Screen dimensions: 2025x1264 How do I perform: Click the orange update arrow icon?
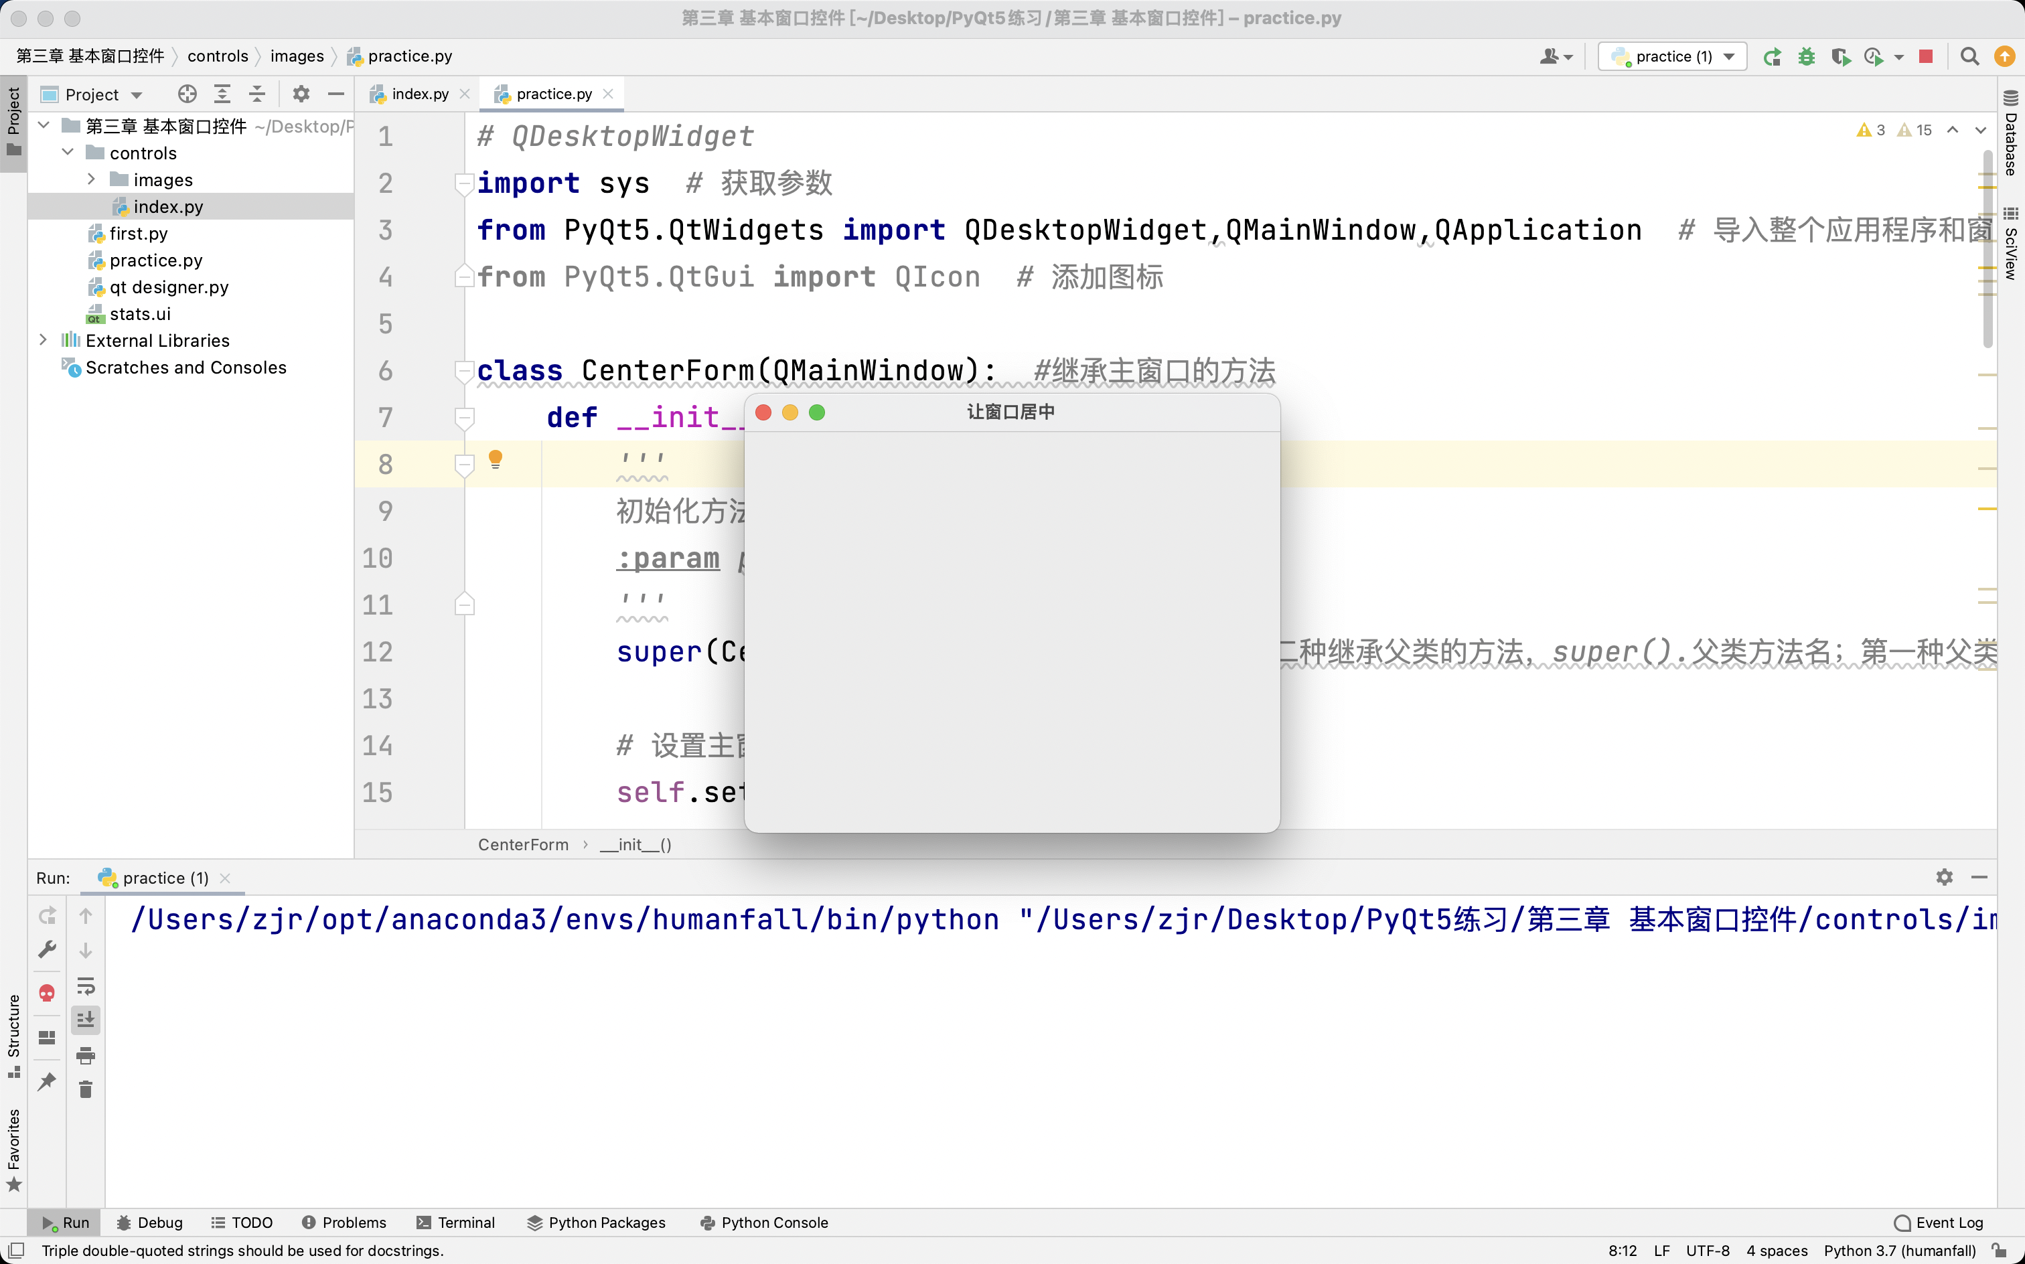point(2004,57)
